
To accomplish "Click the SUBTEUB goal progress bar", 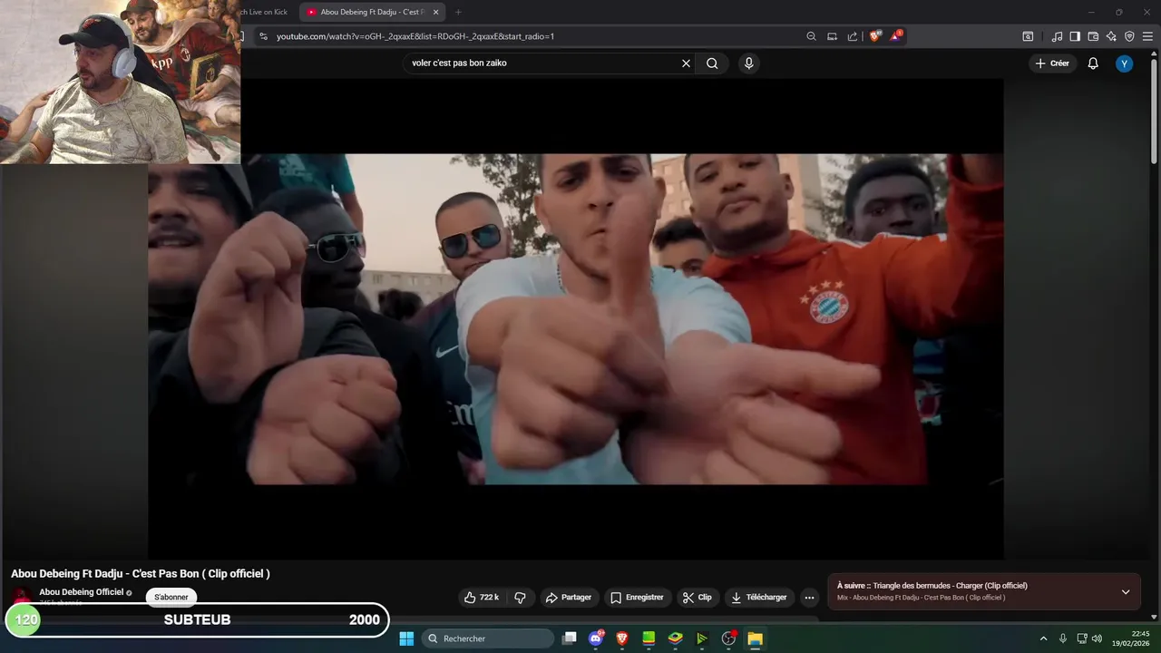I will [x=197, y=620].
